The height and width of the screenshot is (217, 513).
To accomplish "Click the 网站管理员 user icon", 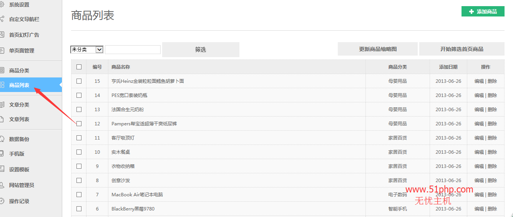I will (x=2, y=185).
